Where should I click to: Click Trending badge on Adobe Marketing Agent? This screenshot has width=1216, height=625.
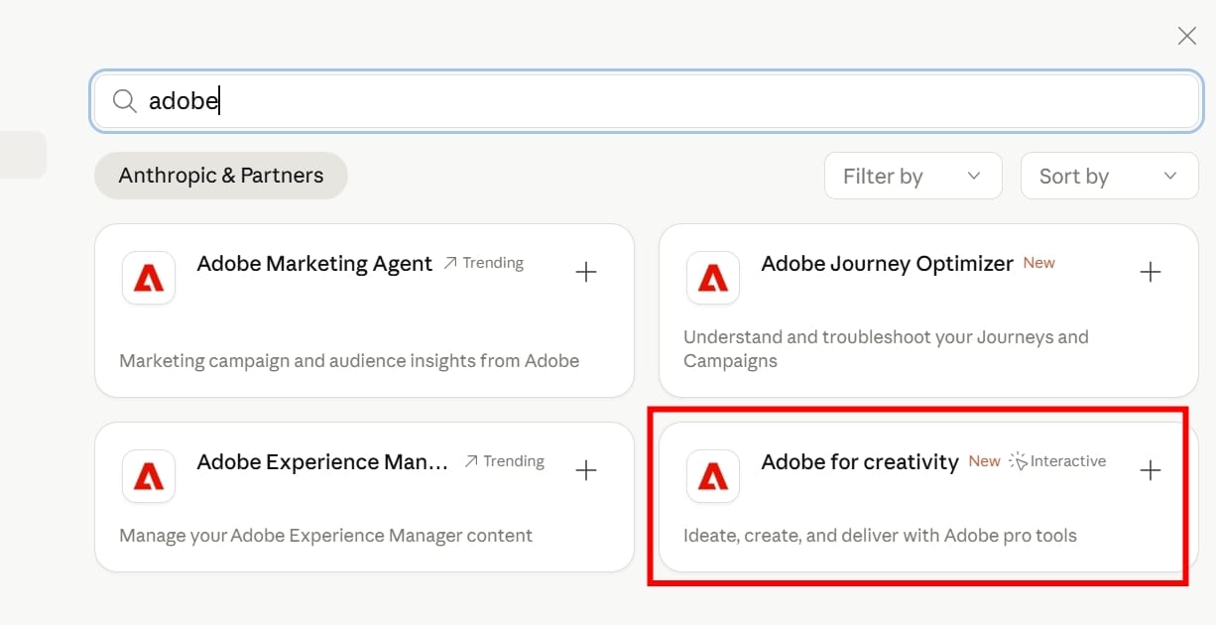483,263
